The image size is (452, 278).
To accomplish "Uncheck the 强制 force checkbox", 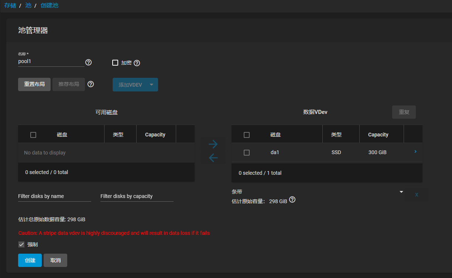I will [x=21, y=244].
